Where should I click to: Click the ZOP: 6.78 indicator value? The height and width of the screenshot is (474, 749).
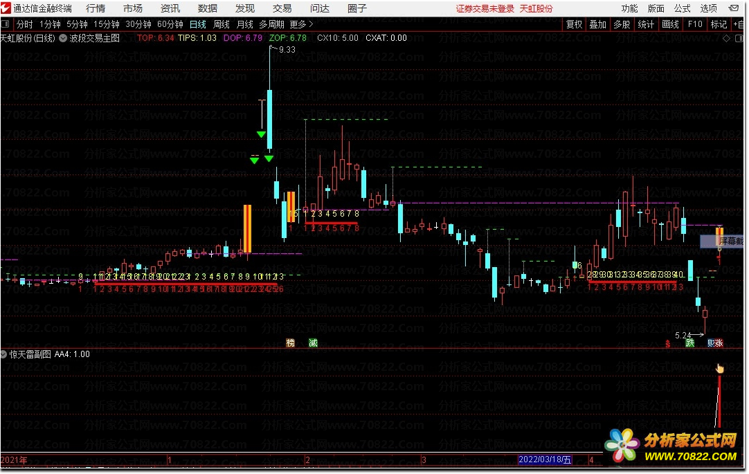(287, 38)
